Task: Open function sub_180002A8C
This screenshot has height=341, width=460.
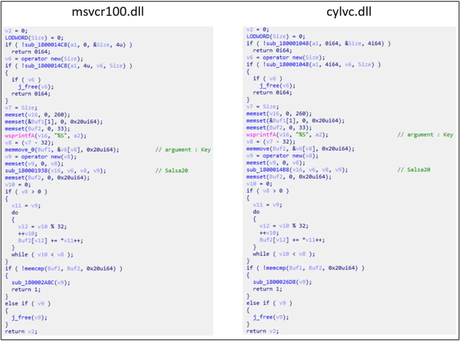Action: click(33, 282)
